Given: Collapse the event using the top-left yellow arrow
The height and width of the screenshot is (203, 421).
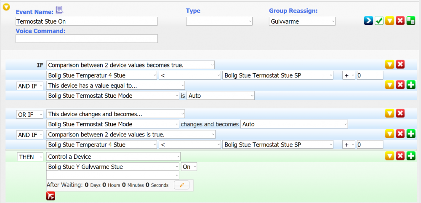Looking at the screenshot, I should point(6,7).
